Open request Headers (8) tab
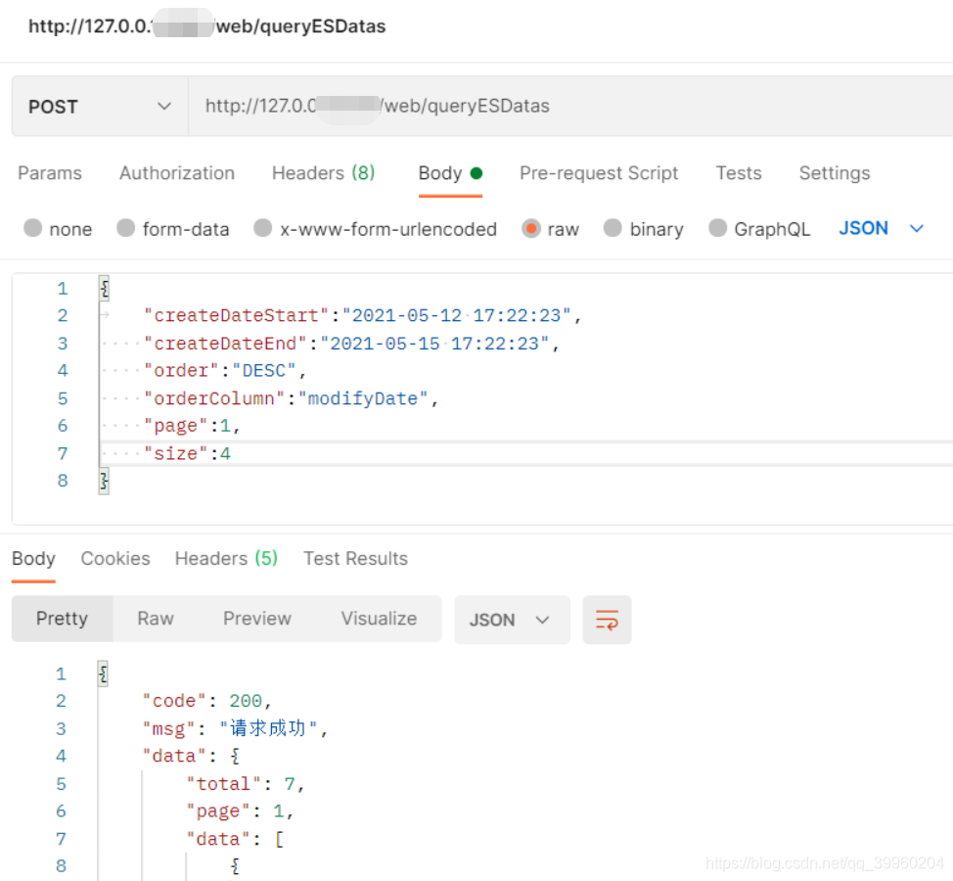Screen dimensions: 953x881 pos(323,173)
